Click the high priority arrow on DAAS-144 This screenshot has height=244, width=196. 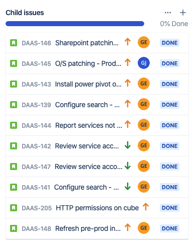coord(128,124)
